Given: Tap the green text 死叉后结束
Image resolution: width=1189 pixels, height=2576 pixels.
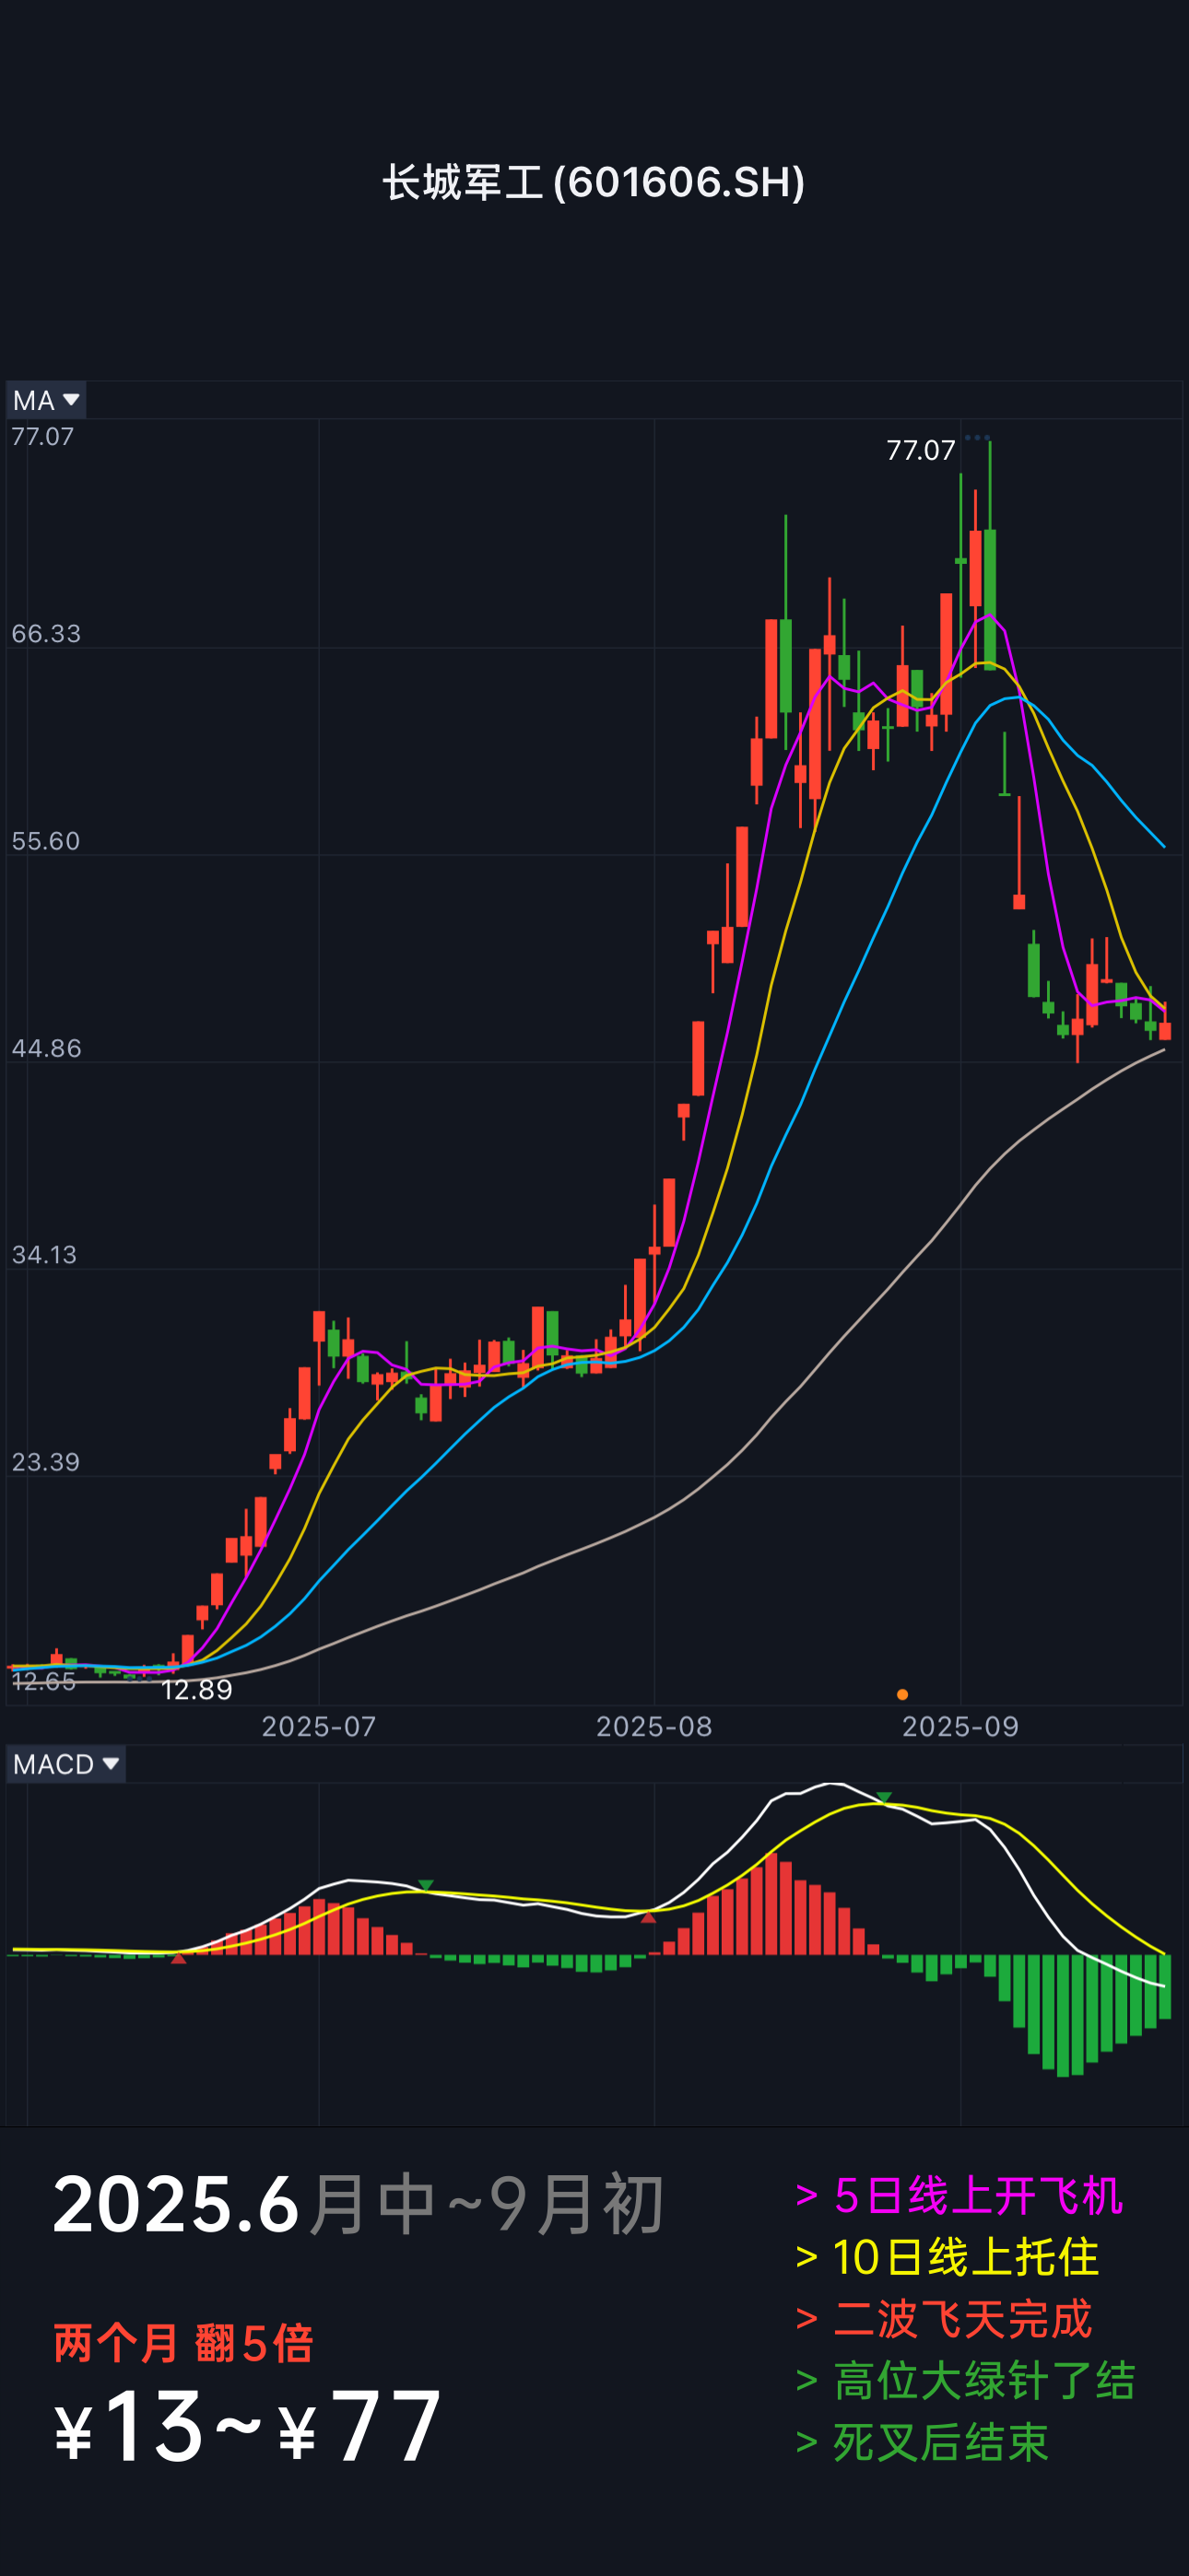Looking at the screenshot, I should (922, 2443).
